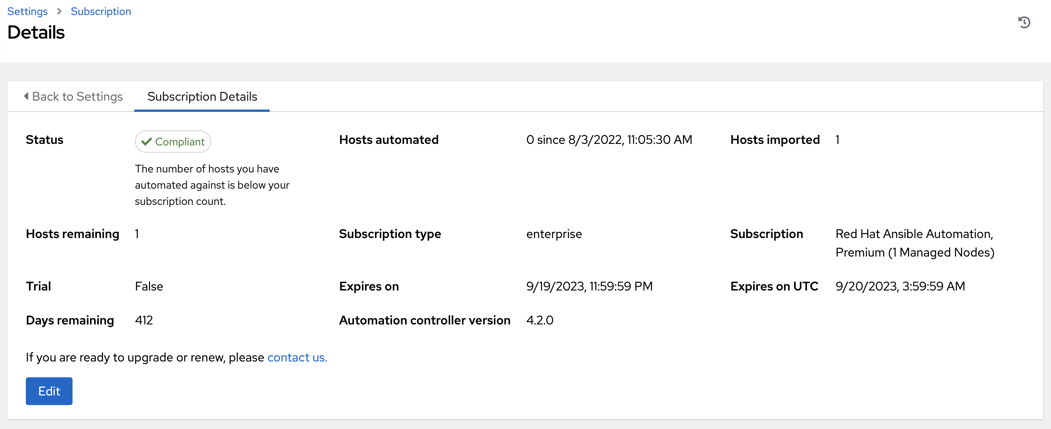
Task: Click the 4.2.0 controller version value
Action: coord(539,320)
